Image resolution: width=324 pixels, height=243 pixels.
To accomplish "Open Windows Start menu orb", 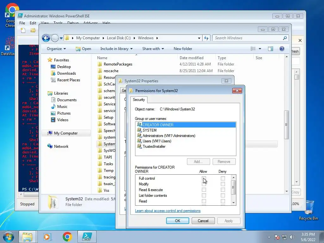I will click(8, 237).
